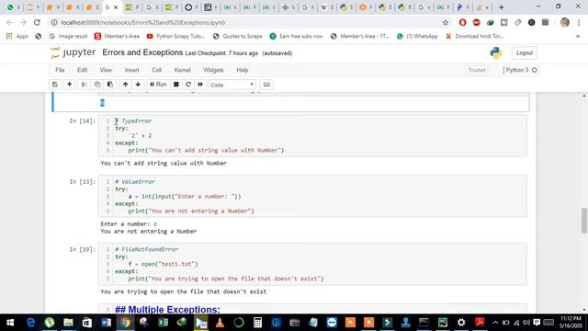Open File Explorer from the taskbar
The height and width of the screenshot is (331, 588).
coord(68,323)
